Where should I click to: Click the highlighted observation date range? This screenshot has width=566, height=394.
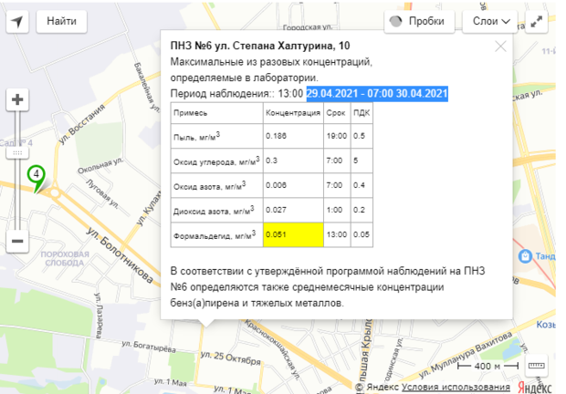[x=377, y=93]
